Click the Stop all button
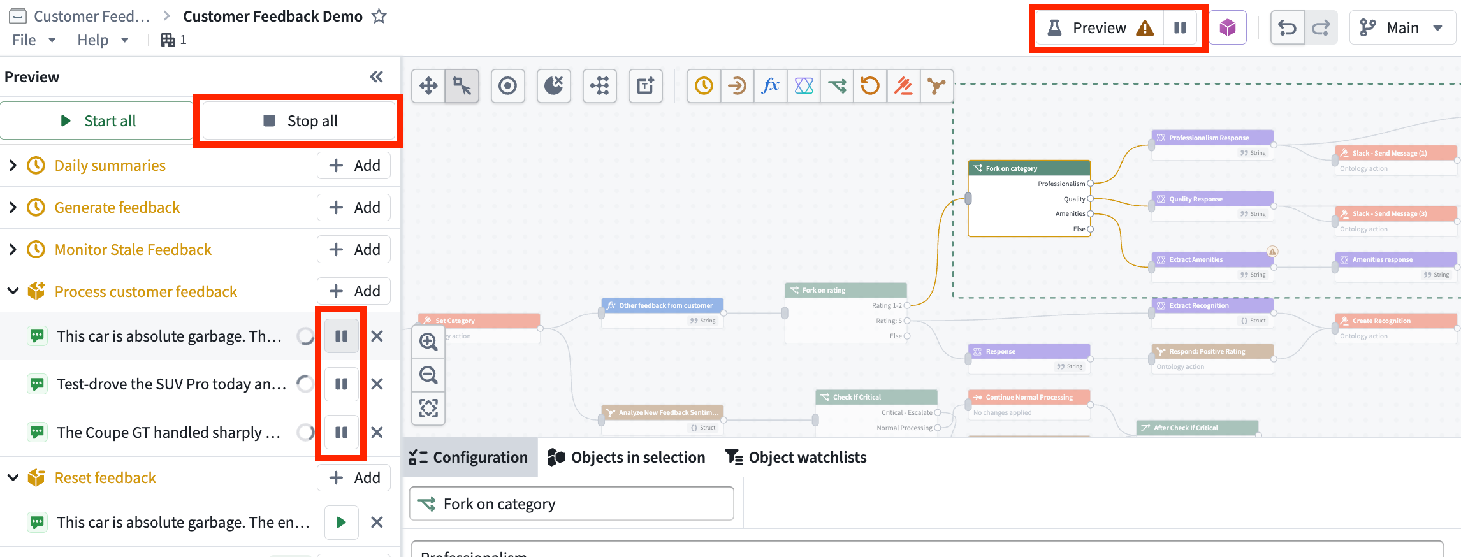Image resolution: width=1461 pixels, height=557 pixels. pos(299,121)
